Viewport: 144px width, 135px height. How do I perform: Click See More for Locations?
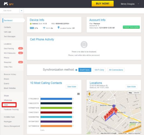tap(131, 87)
